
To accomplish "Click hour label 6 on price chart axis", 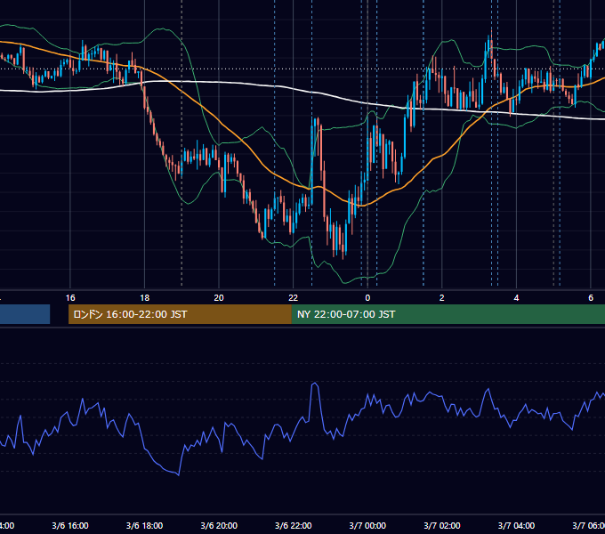I will pos(591,298).
